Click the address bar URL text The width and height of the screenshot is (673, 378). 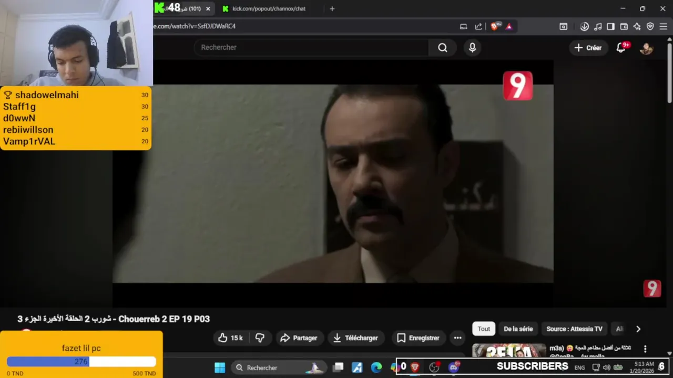tap(195, 26)
